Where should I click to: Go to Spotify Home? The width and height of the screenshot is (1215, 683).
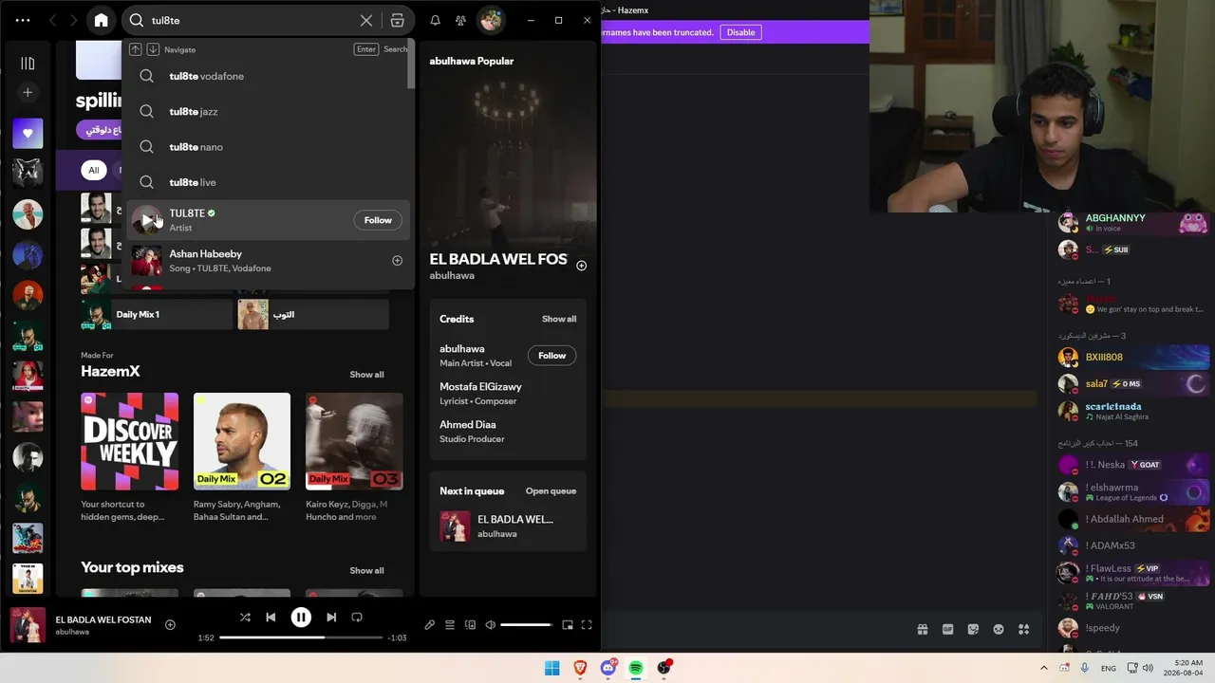[x=102, y=20]
